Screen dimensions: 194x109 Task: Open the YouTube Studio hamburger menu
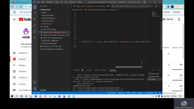coord(14,19)
